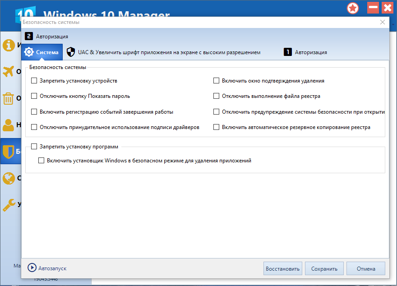
Task: Open the wrench Utilities sidebar icon
Action: pyautogui.click(x=9, y=205)
